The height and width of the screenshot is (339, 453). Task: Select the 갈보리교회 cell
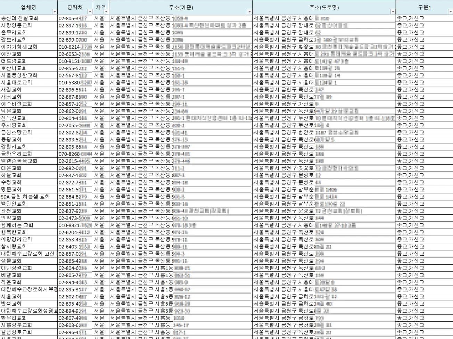click(x=29, y=40)
